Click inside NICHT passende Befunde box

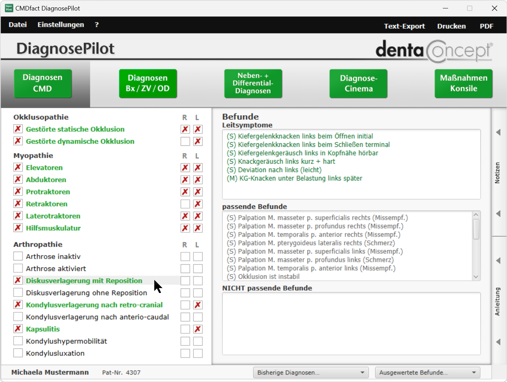pyautogui.click(x=351, y=323)
